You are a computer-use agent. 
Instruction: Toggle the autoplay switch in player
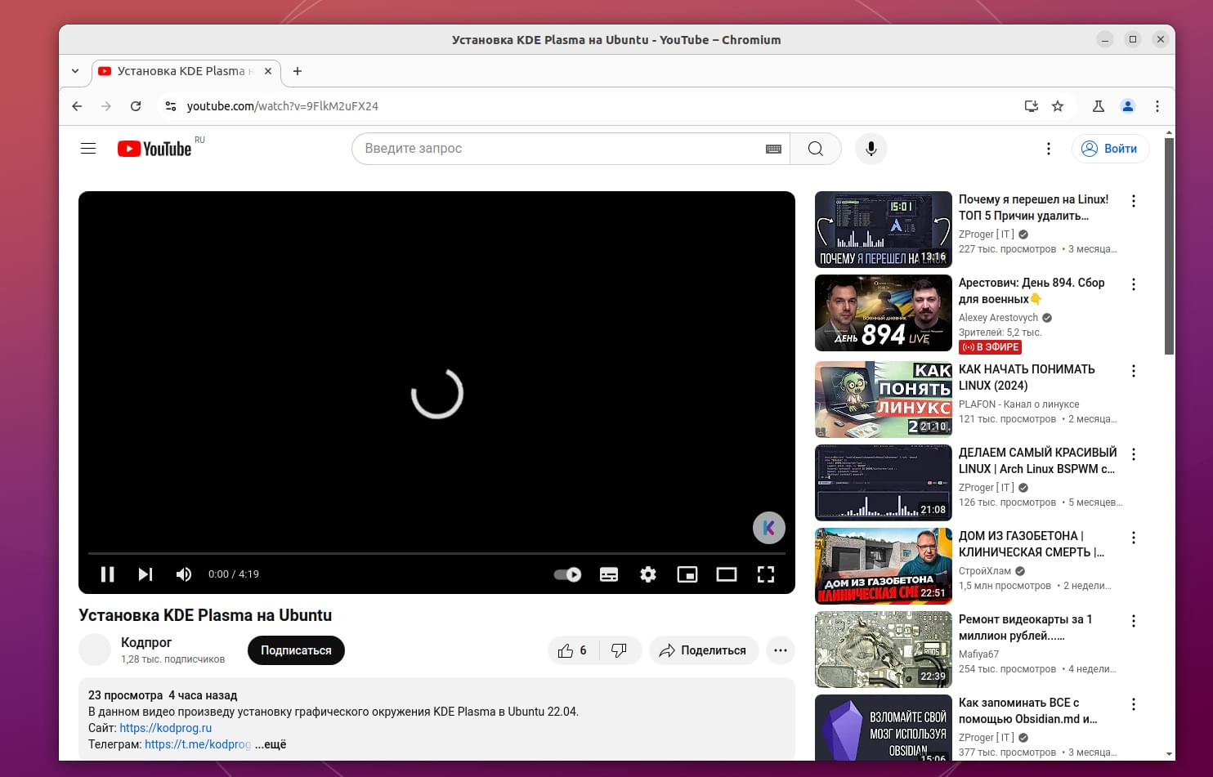(567, 574)
